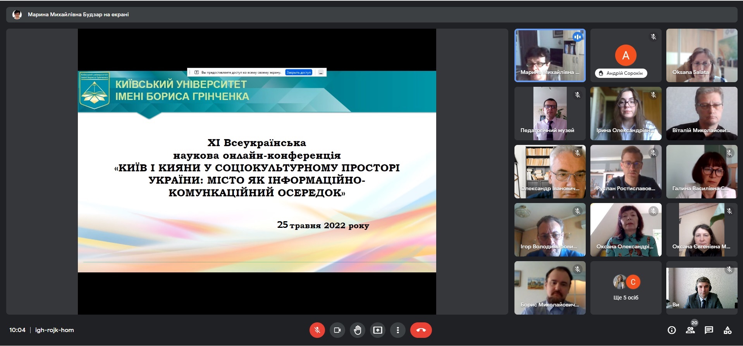The width and height of the screenshot is (743, 346).
Task: Unmute the microphone in the bottom toolbar
Action: [317, 330]
